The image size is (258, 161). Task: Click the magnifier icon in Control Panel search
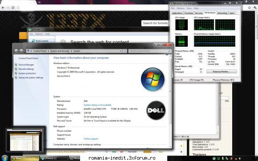[169, 51]
